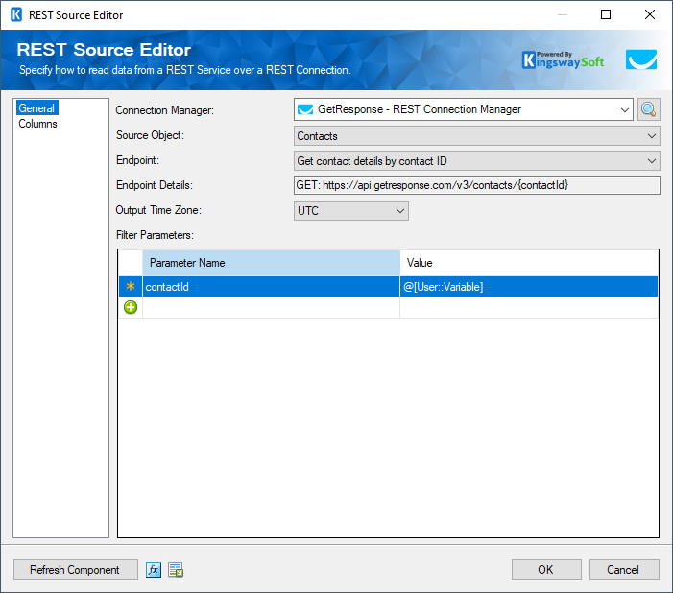Click the orange asterisk row marker
Image resolution: width=673 pixels, height=593 pixels.
131,286
